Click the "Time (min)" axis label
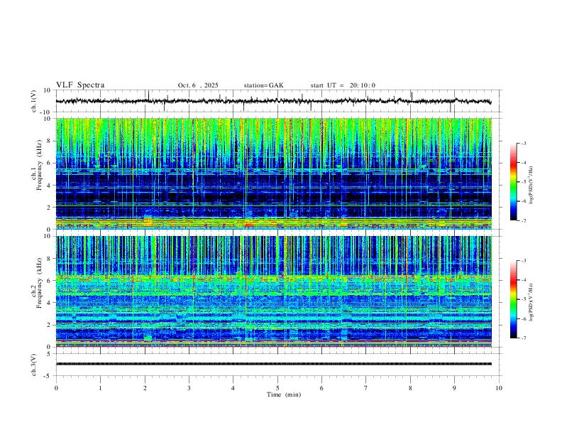 [284, 394]
